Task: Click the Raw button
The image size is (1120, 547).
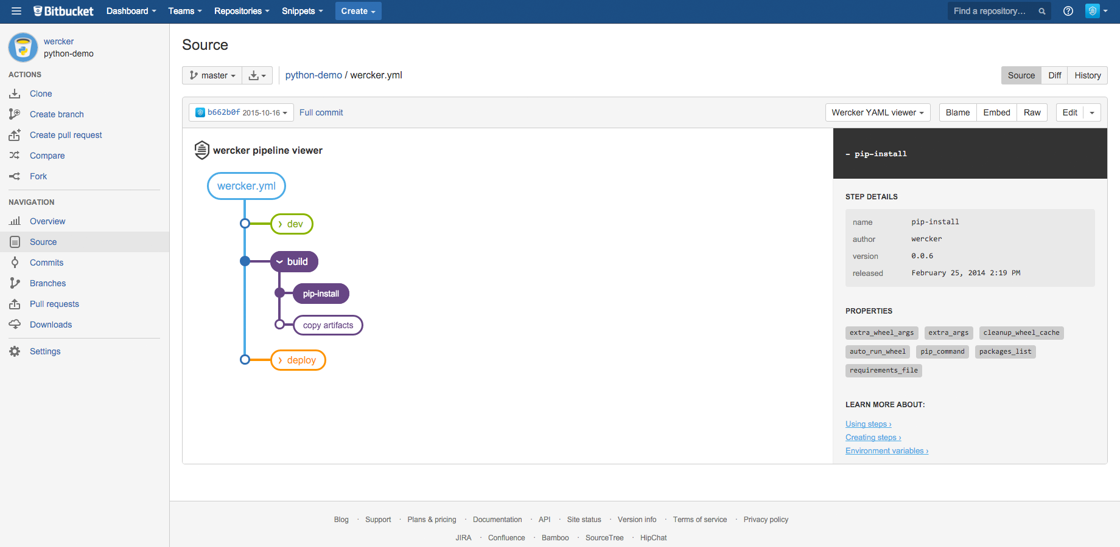Action: [x=1032, y=112]
